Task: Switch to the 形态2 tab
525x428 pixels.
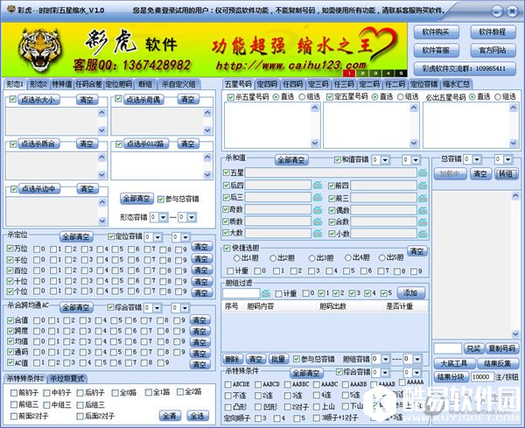Action: (38, 84)
